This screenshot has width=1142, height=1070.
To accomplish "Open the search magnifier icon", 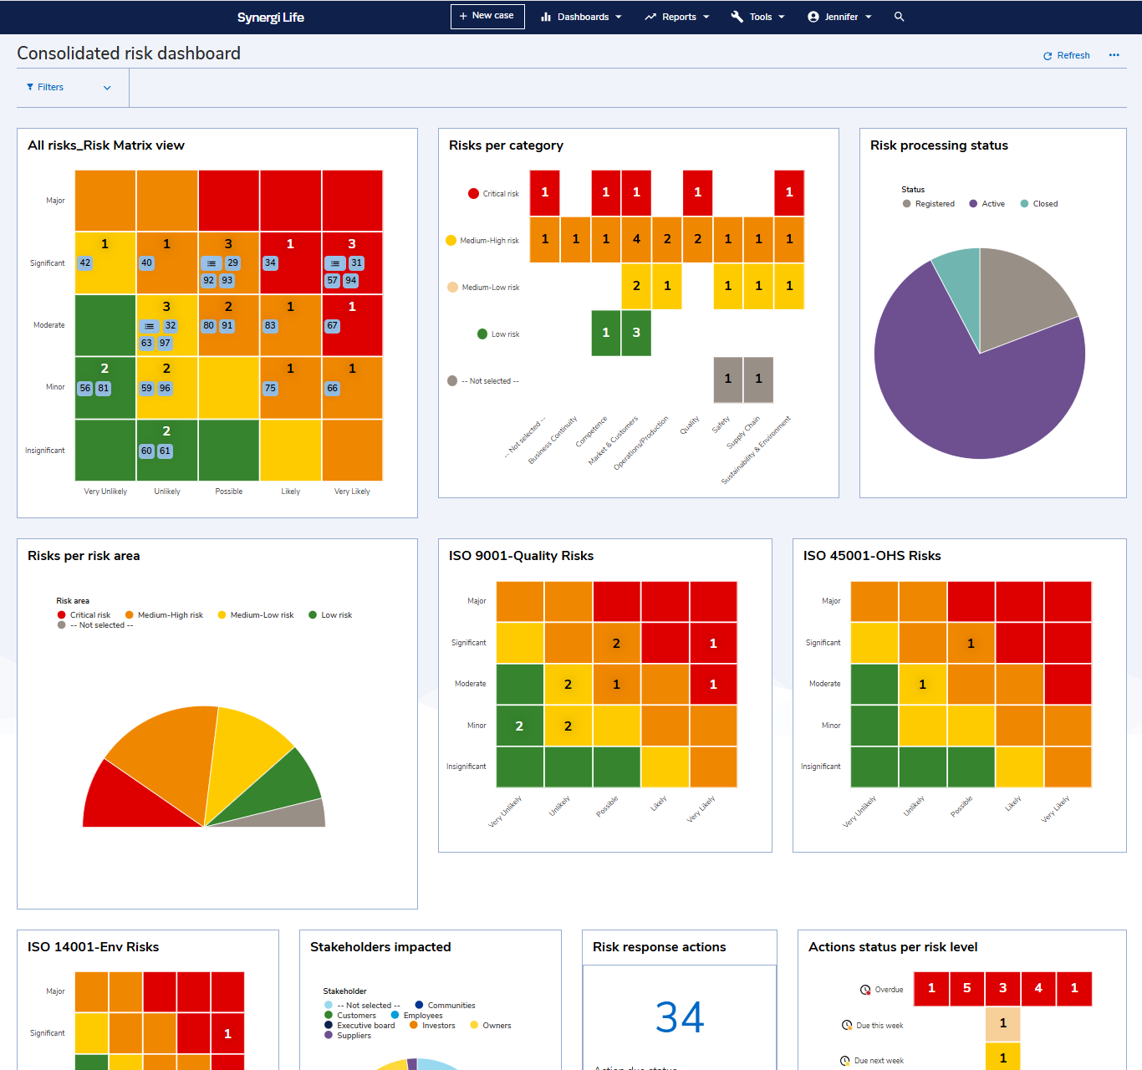I will click(899, 17).
